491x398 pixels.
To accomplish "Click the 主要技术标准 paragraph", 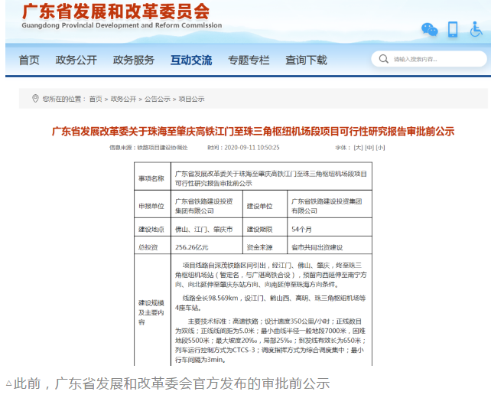I will [271, 341].
